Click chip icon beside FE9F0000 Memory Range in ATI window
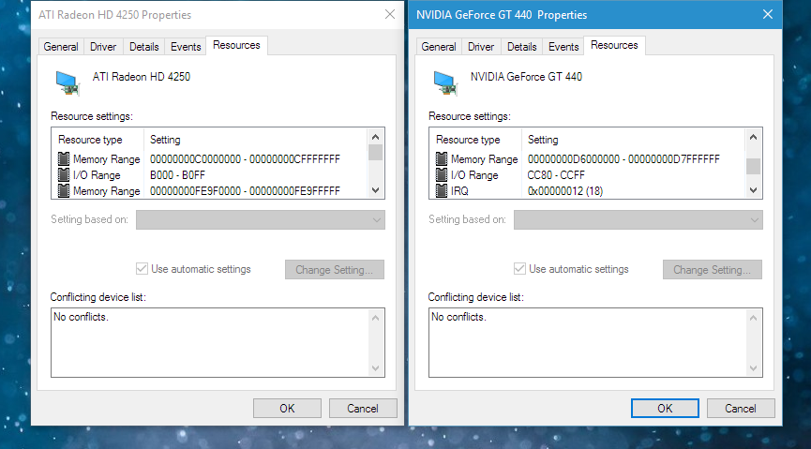 click(64, 191)
